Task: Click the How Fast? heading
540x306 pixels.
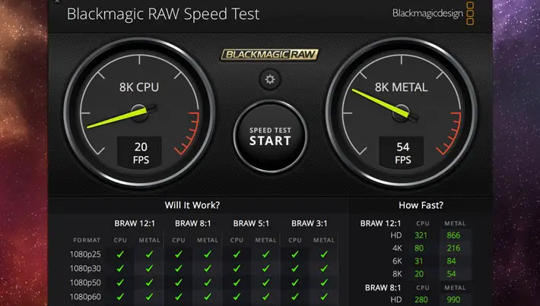Action: pos(421,205)
